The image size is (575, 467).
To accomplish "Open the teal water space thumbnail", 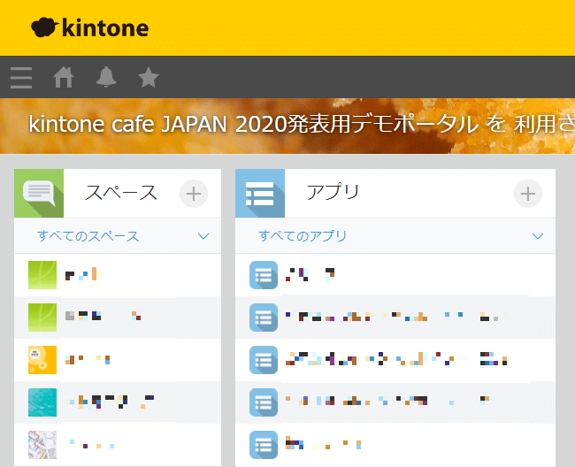I will pyautogui.click(x=42, y=402).
